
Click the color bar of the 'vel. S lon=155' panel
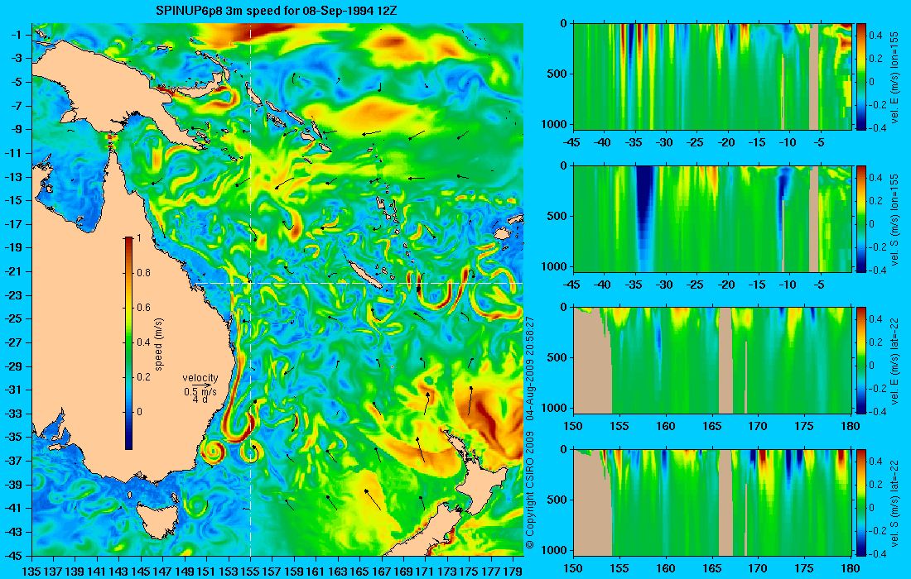(861, 218)
